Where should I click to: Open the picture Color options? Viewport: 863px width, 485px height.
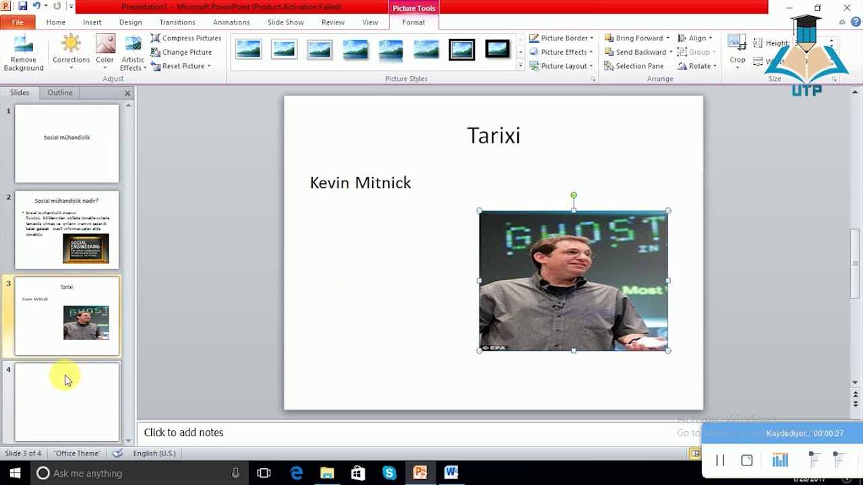pos(105,53)
